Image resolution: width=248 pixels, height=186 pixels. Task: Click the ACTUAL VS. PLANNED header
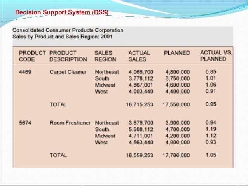[x=216, y=56]
